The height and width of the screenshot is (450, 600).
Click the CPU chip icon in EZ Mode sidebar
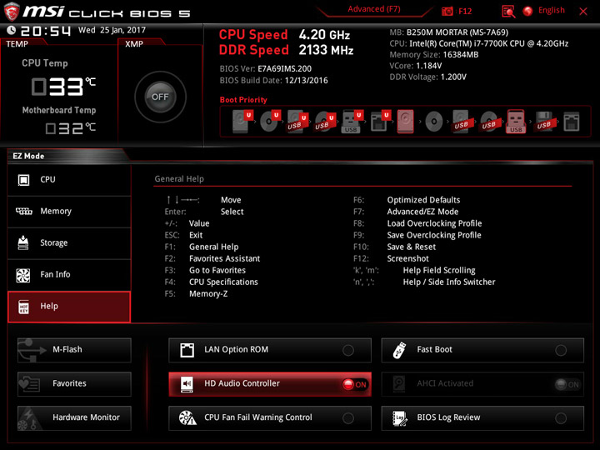click(23, 180)
